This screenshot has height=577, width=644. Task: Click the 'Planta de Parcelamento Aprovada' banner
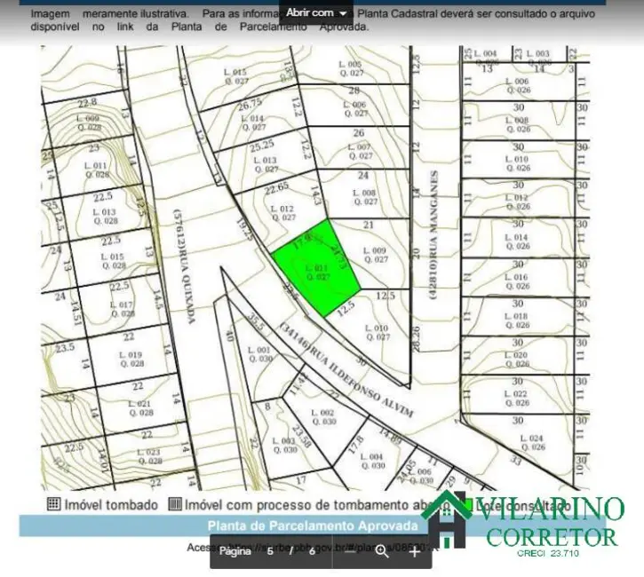pos(306,526)
